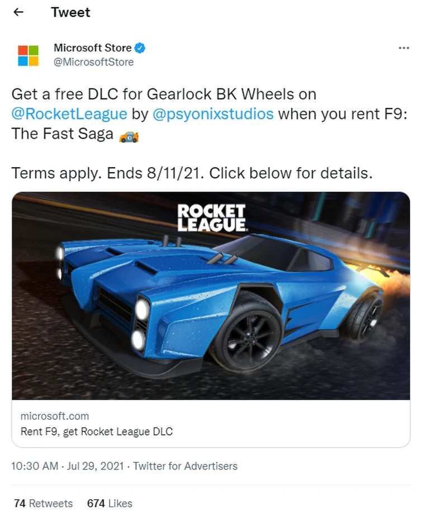The image size is (422, 517).
Task: Click the 74 Retweets count
Action: coord(43,503)
